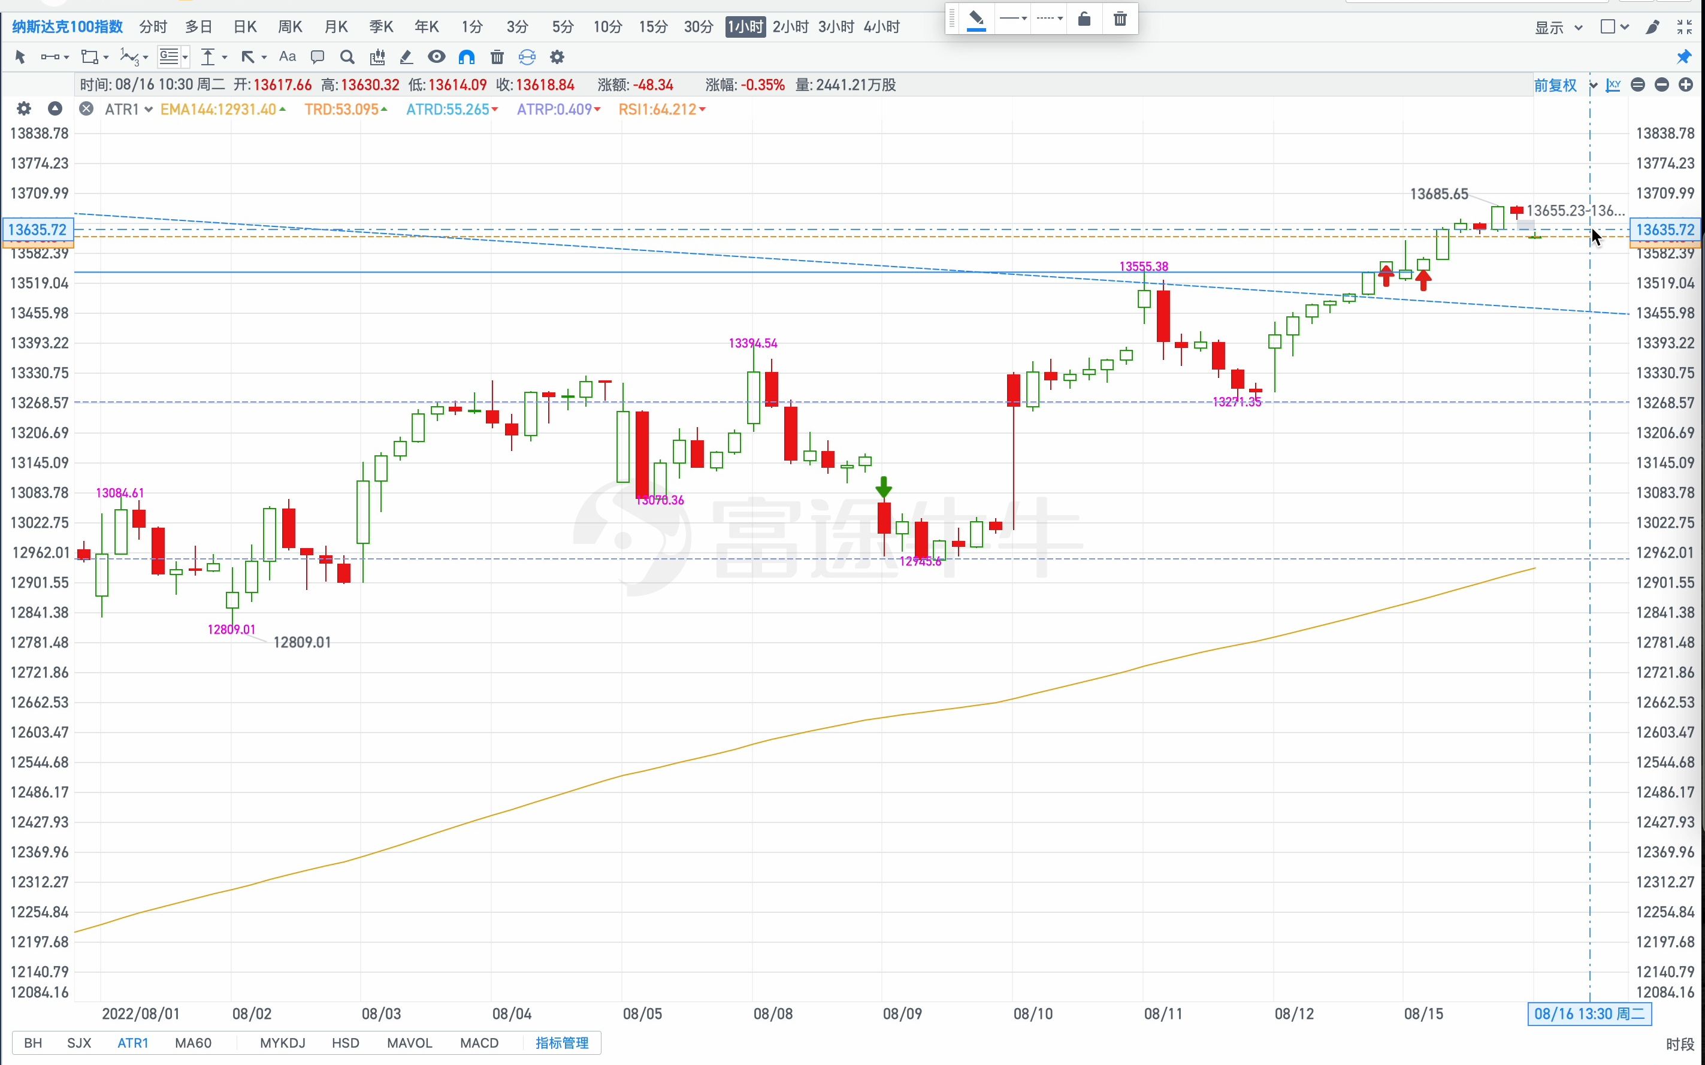Click the 纳斯达克100指数 title link
The height and width of the screenshot is (1065, 1705).
[x=68, y=27]
